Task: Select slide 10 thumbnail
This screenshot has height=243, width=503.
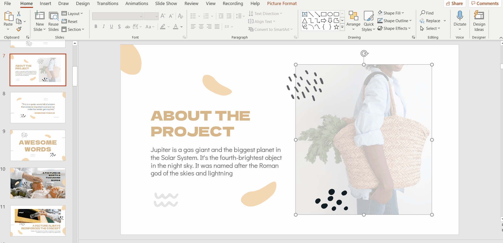Action: pyautogui.click(x=38, y=183)
